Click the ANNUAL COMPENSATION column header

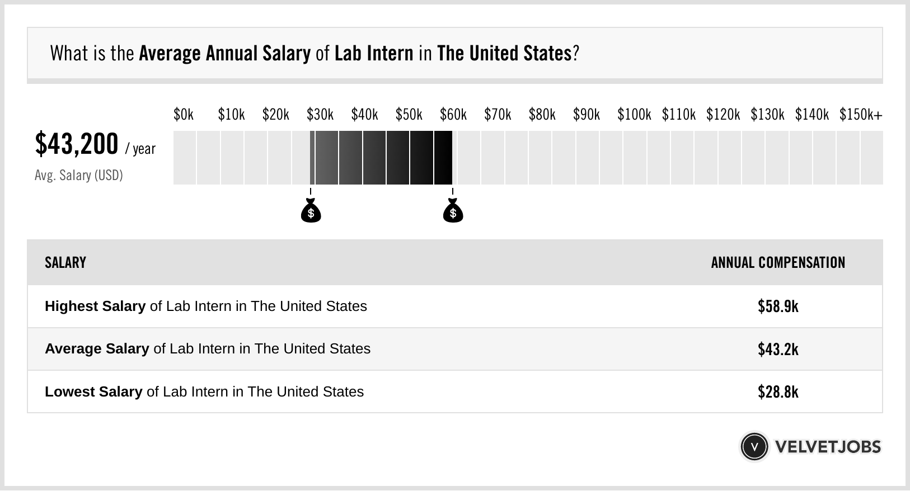point(778,263)
